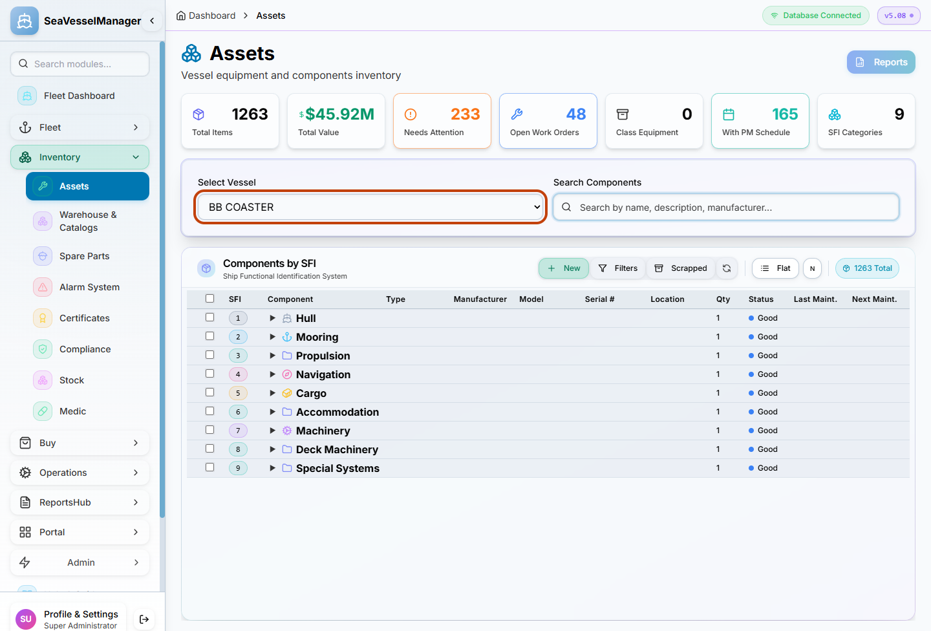Collapse the Inventory sidebar menu

[80, 157]
